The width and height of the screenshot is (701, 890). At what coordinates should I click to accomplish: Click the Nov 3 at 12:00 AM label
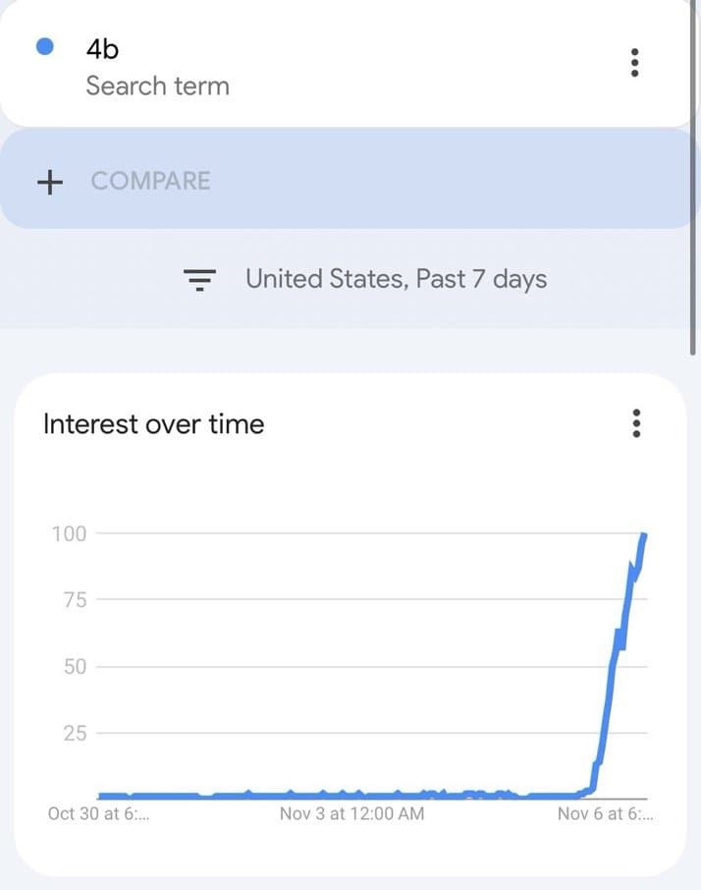tap(351, 813)
